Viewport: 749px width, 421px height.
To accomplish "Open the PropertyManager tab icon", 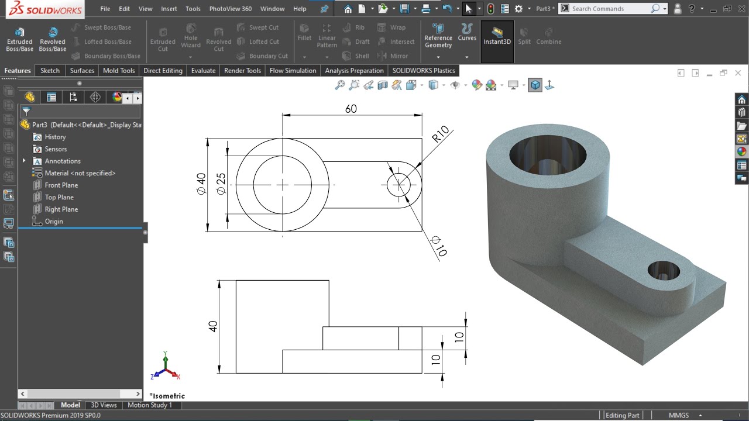I will click(x=51, y=97).
